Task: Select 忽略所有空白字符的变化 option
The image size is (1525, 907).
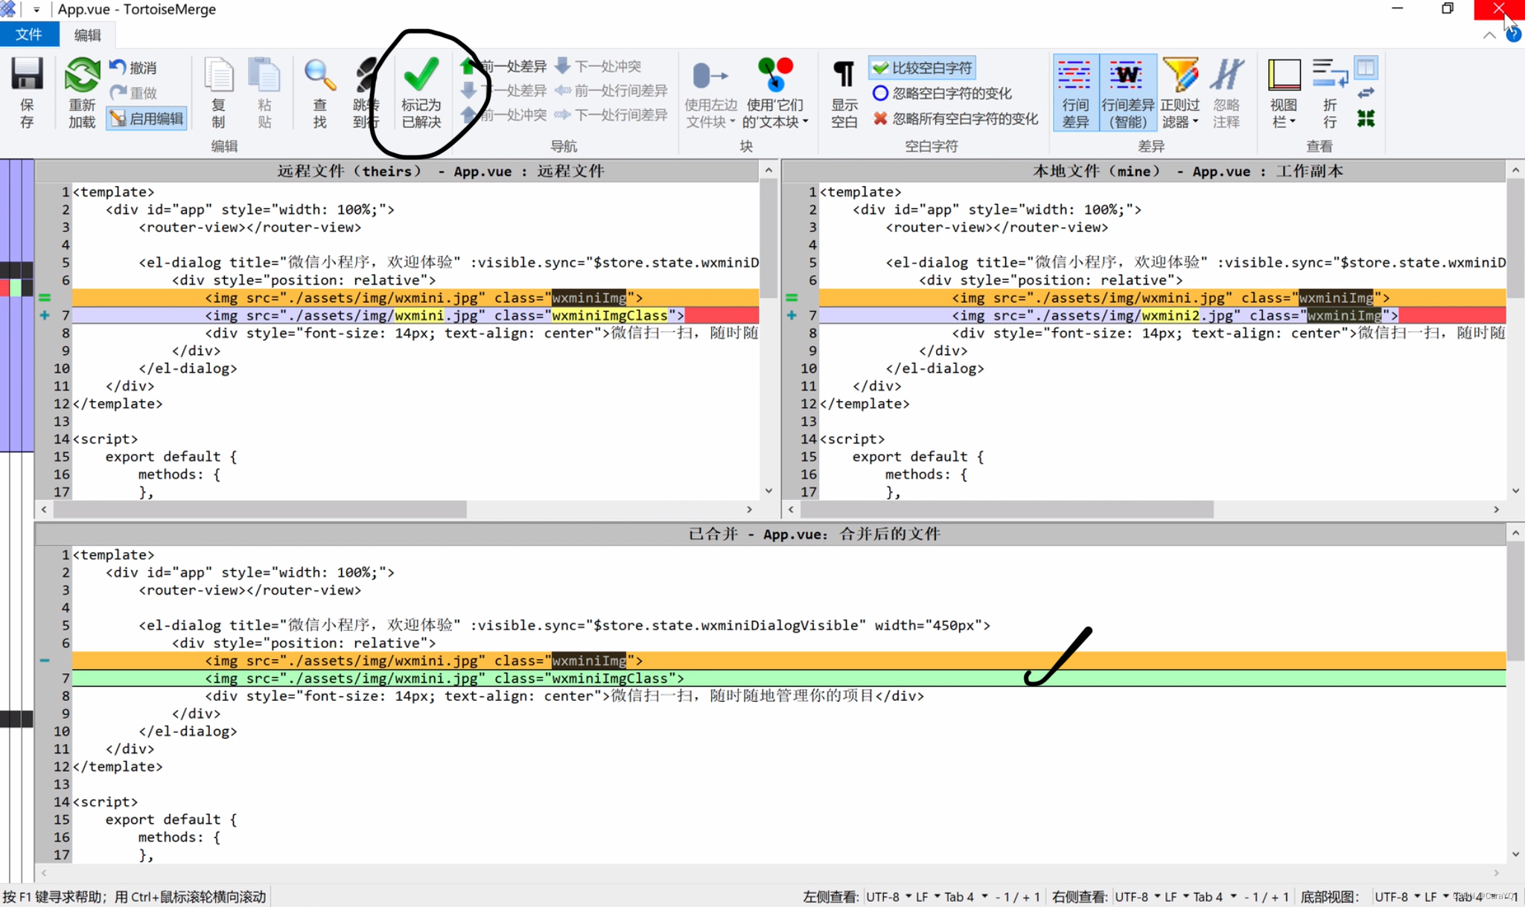Action: (955, 118)
